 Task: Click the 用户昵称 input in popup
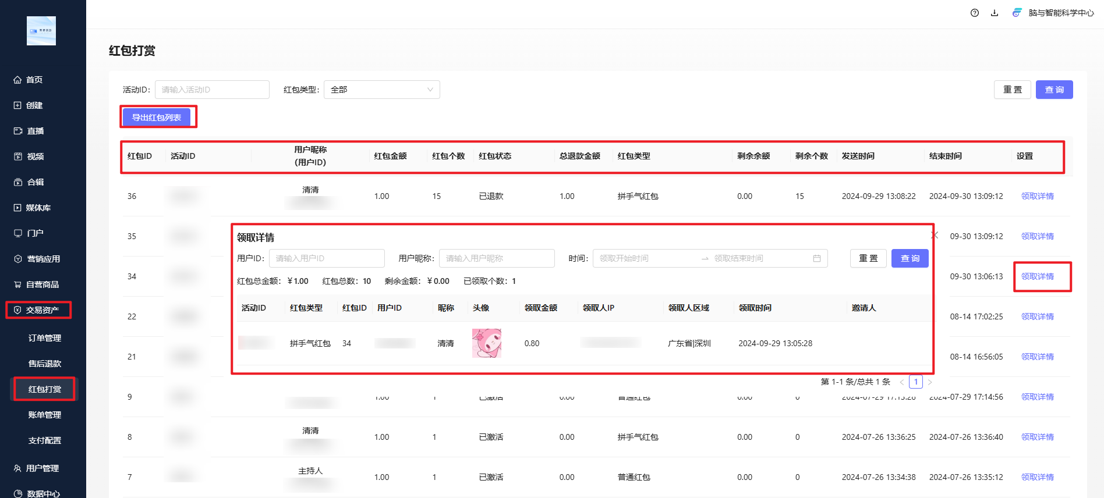pyautogui.click(x=497, y=258)
